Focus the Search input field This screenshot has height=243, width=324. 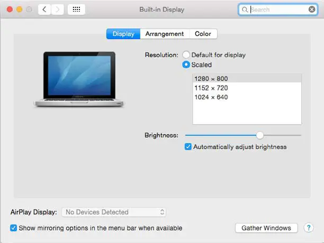pos(278,10)
